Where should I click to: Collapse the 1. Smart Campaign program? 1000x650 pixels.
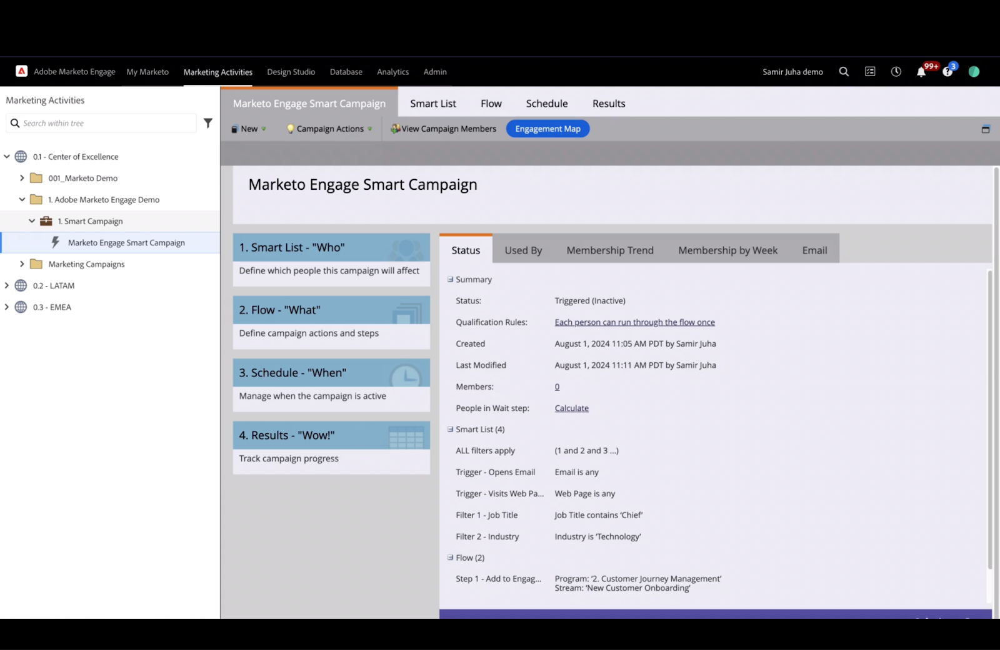(32, 221)
